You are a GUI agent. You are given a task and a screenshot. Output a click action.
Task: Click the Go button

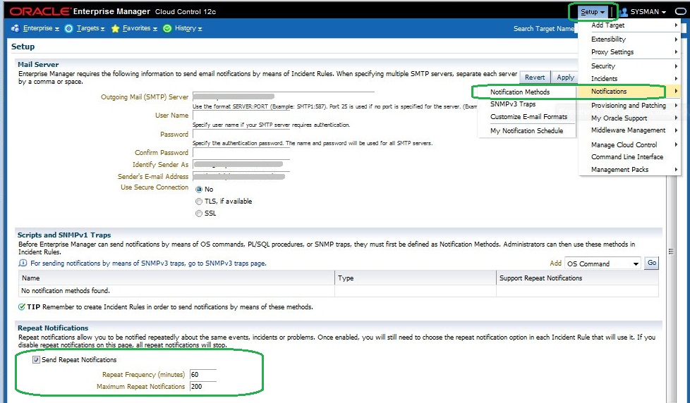pyautogui.click(x=651, y=263)
